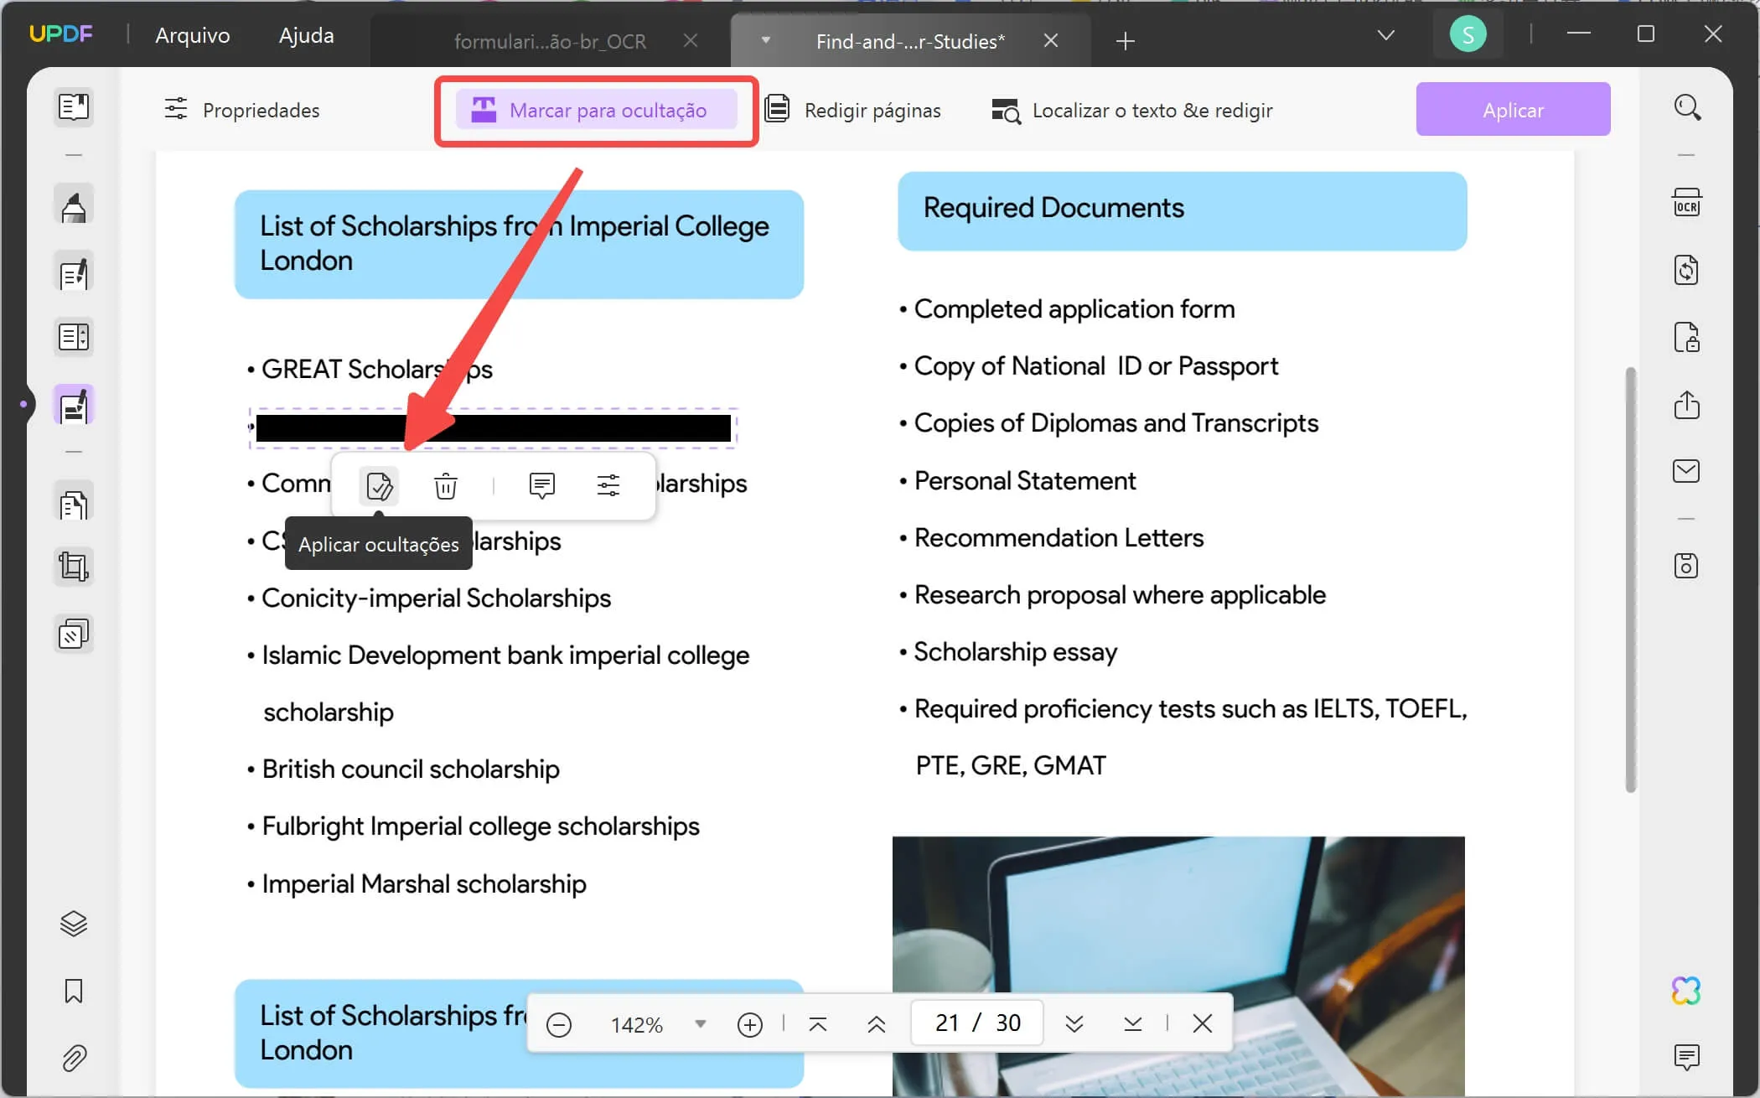Open the comments panel icon
Image resolution: width=1760 pixels, height=1098 pixels.
click(1687, 1058)
